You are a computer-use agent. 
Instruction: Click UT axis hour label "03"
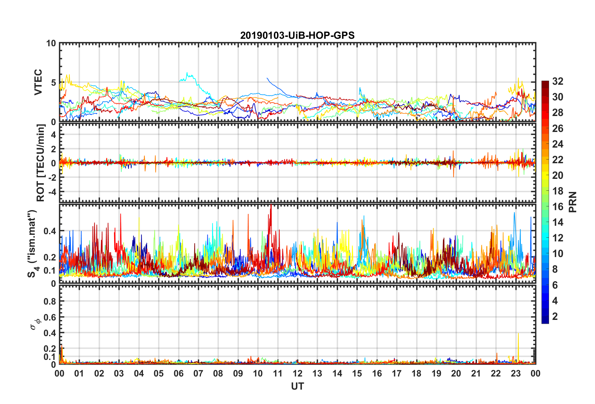point(119,373)
